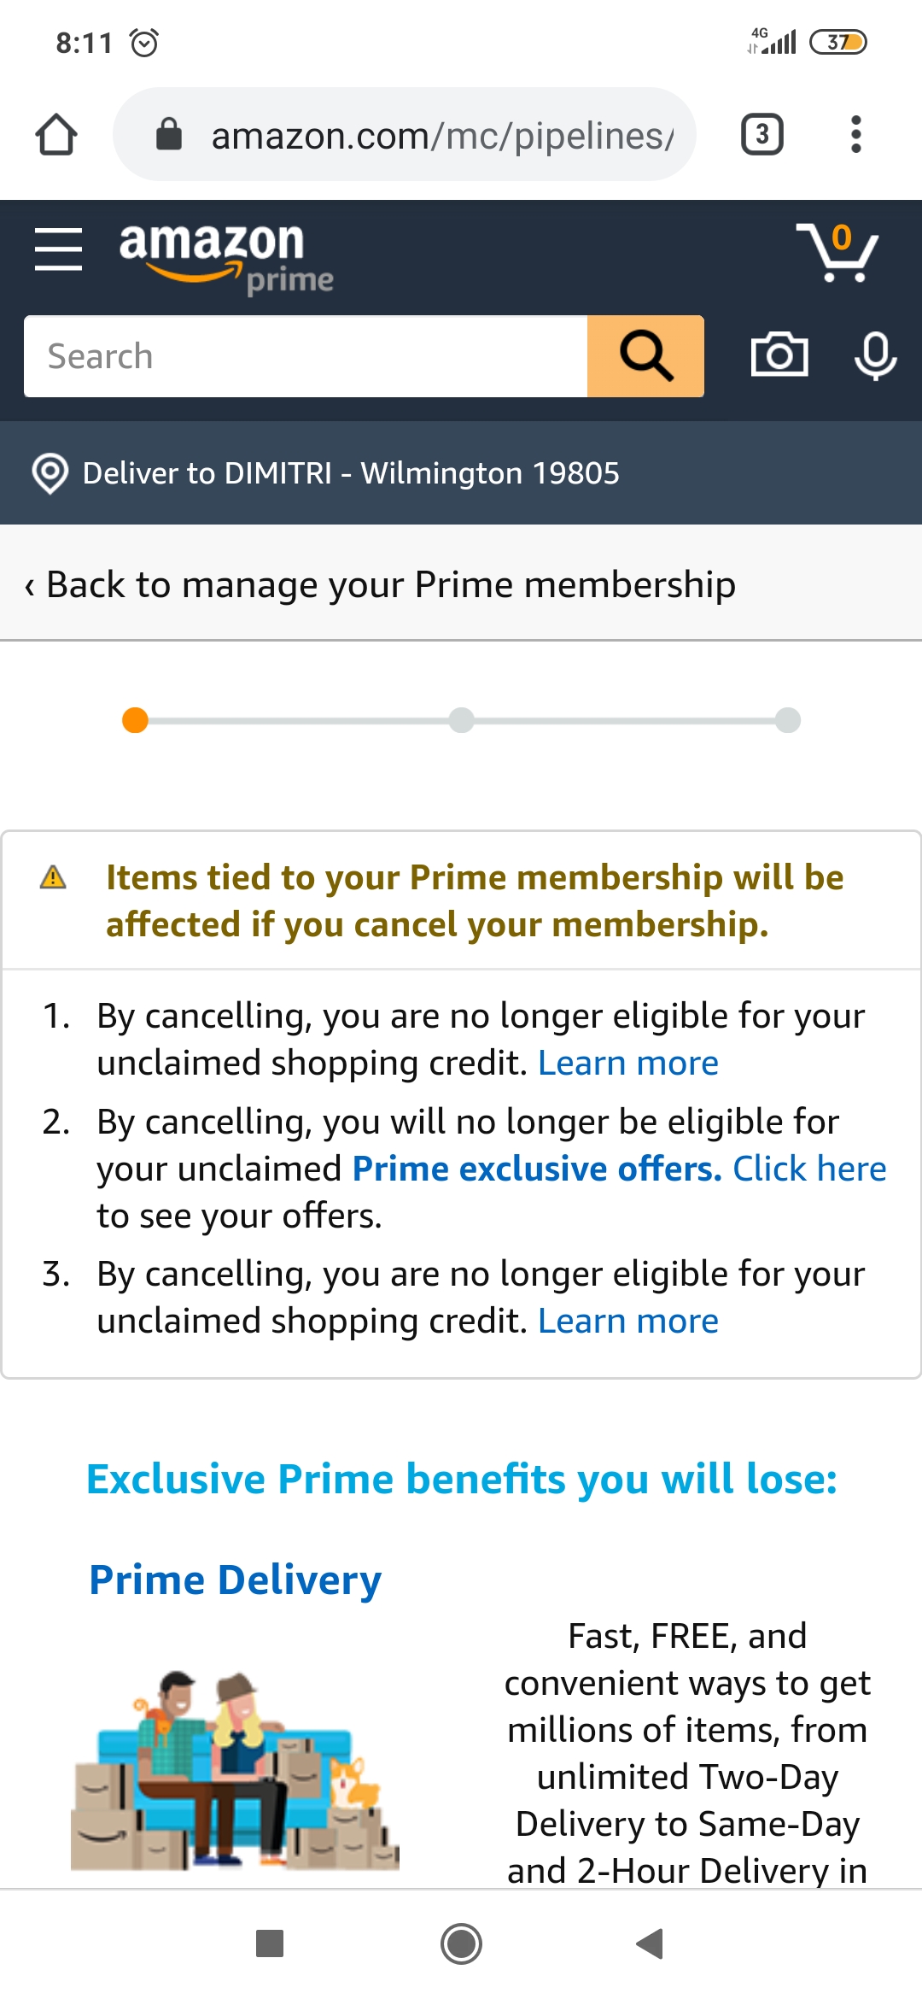Open the first Learn more link
Image resolution: width=922 pixels, height=1999 pixels.
click(x=627, y=1064)
